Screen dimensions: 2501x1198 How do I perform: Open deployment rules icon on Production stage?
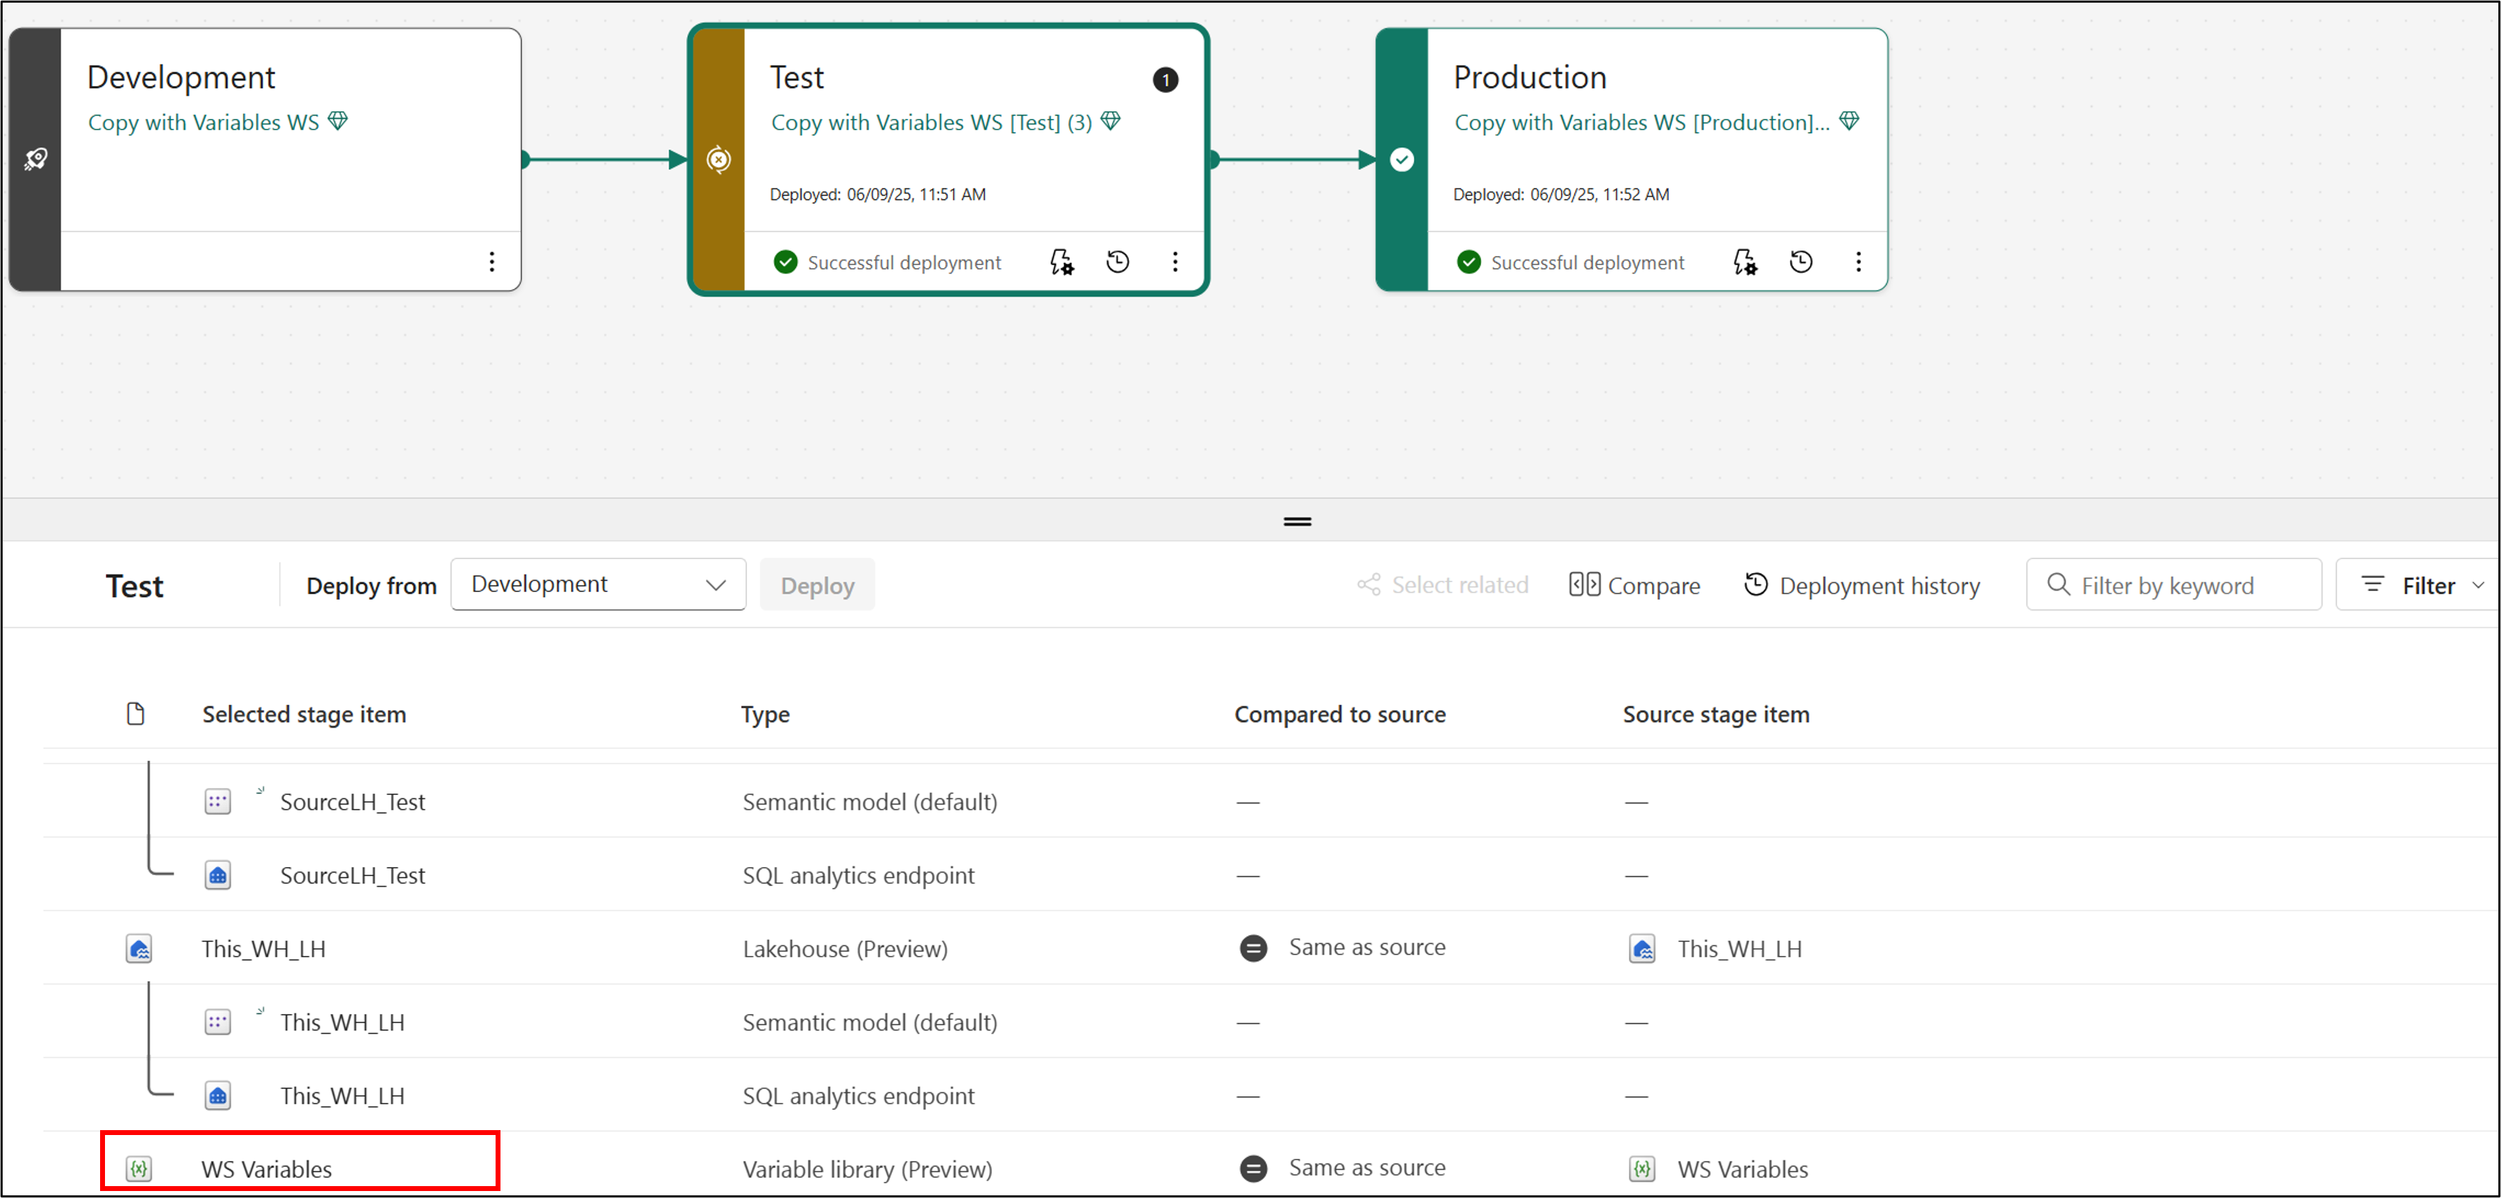point(1745,262)
